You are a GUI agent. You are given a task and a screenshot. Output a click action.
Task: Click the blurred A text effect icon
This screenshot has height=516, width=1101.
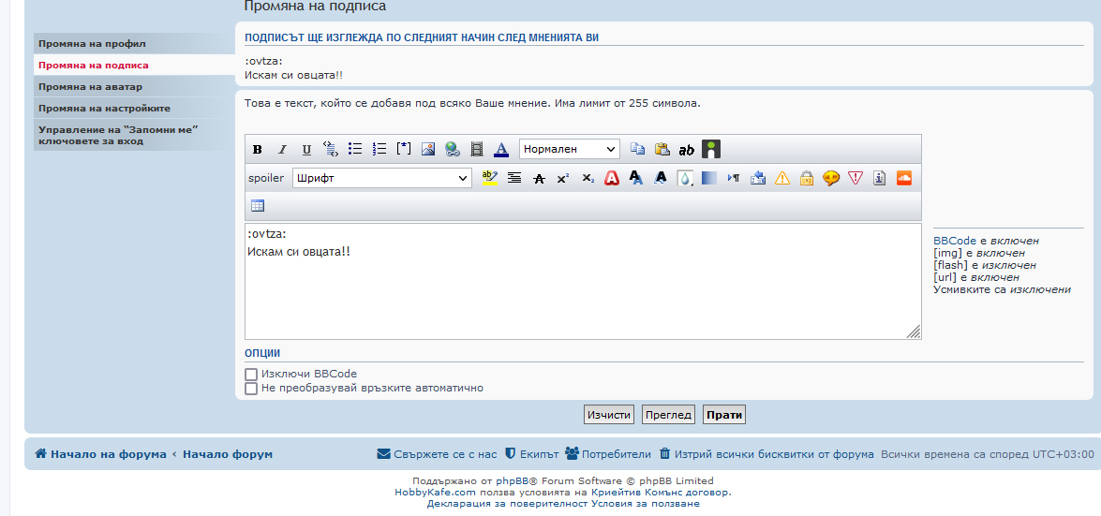[660, 178]
